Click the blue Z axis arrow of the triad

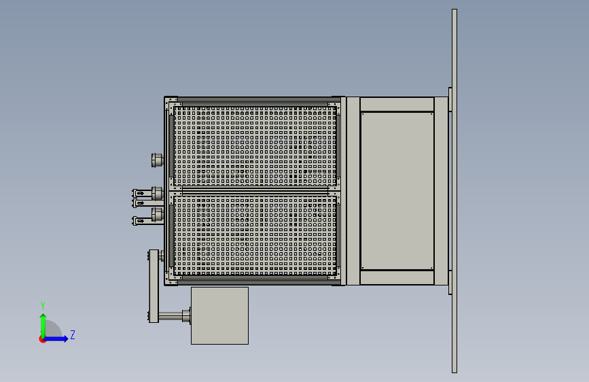(56, 338)
